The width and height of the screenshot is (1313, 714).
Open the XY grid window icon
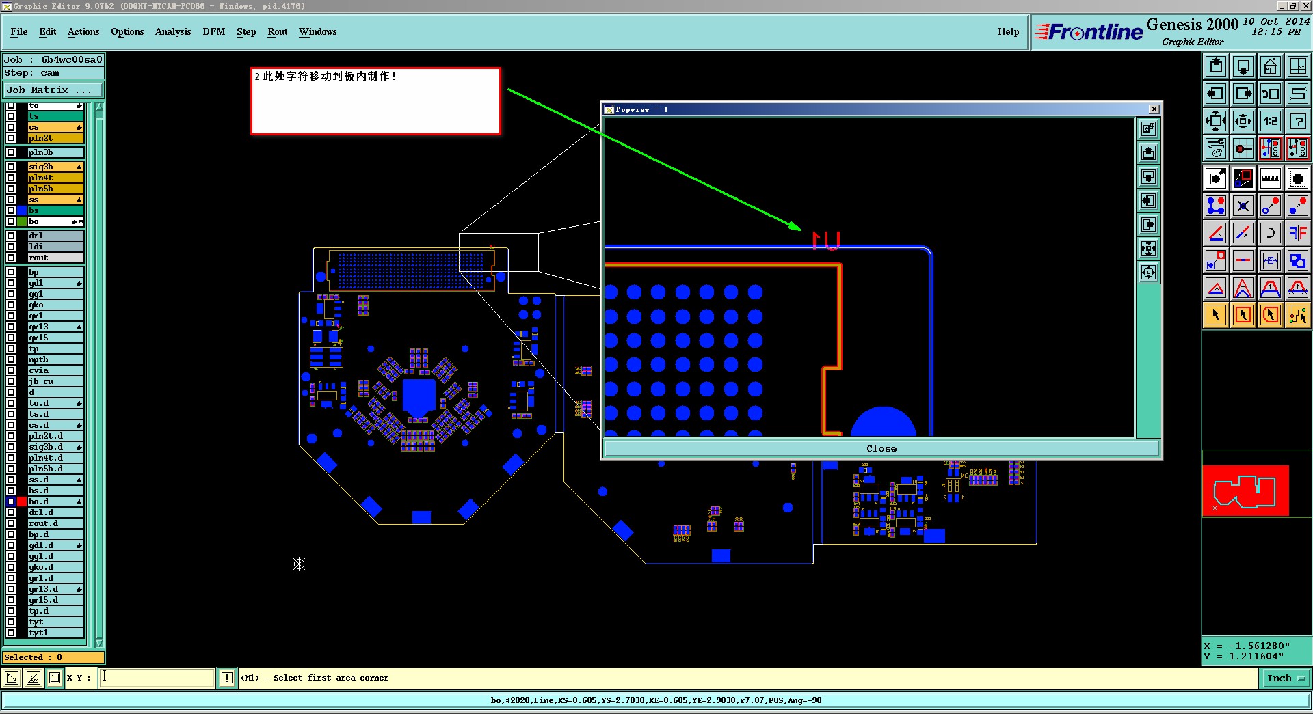pos(1298,66)
